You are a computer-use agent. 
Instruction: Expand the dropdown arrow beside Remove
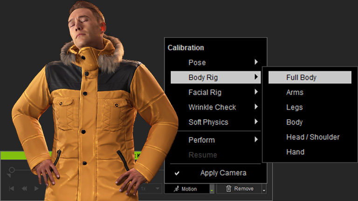point(264,189)
